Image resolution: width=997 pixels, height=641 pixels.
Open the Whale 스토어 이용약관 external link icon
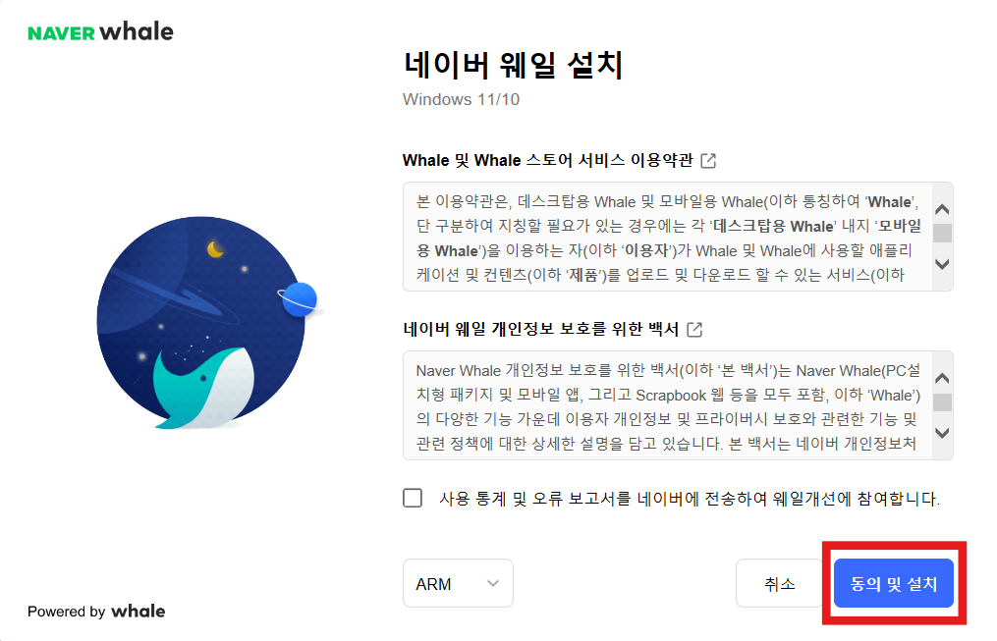707,160
